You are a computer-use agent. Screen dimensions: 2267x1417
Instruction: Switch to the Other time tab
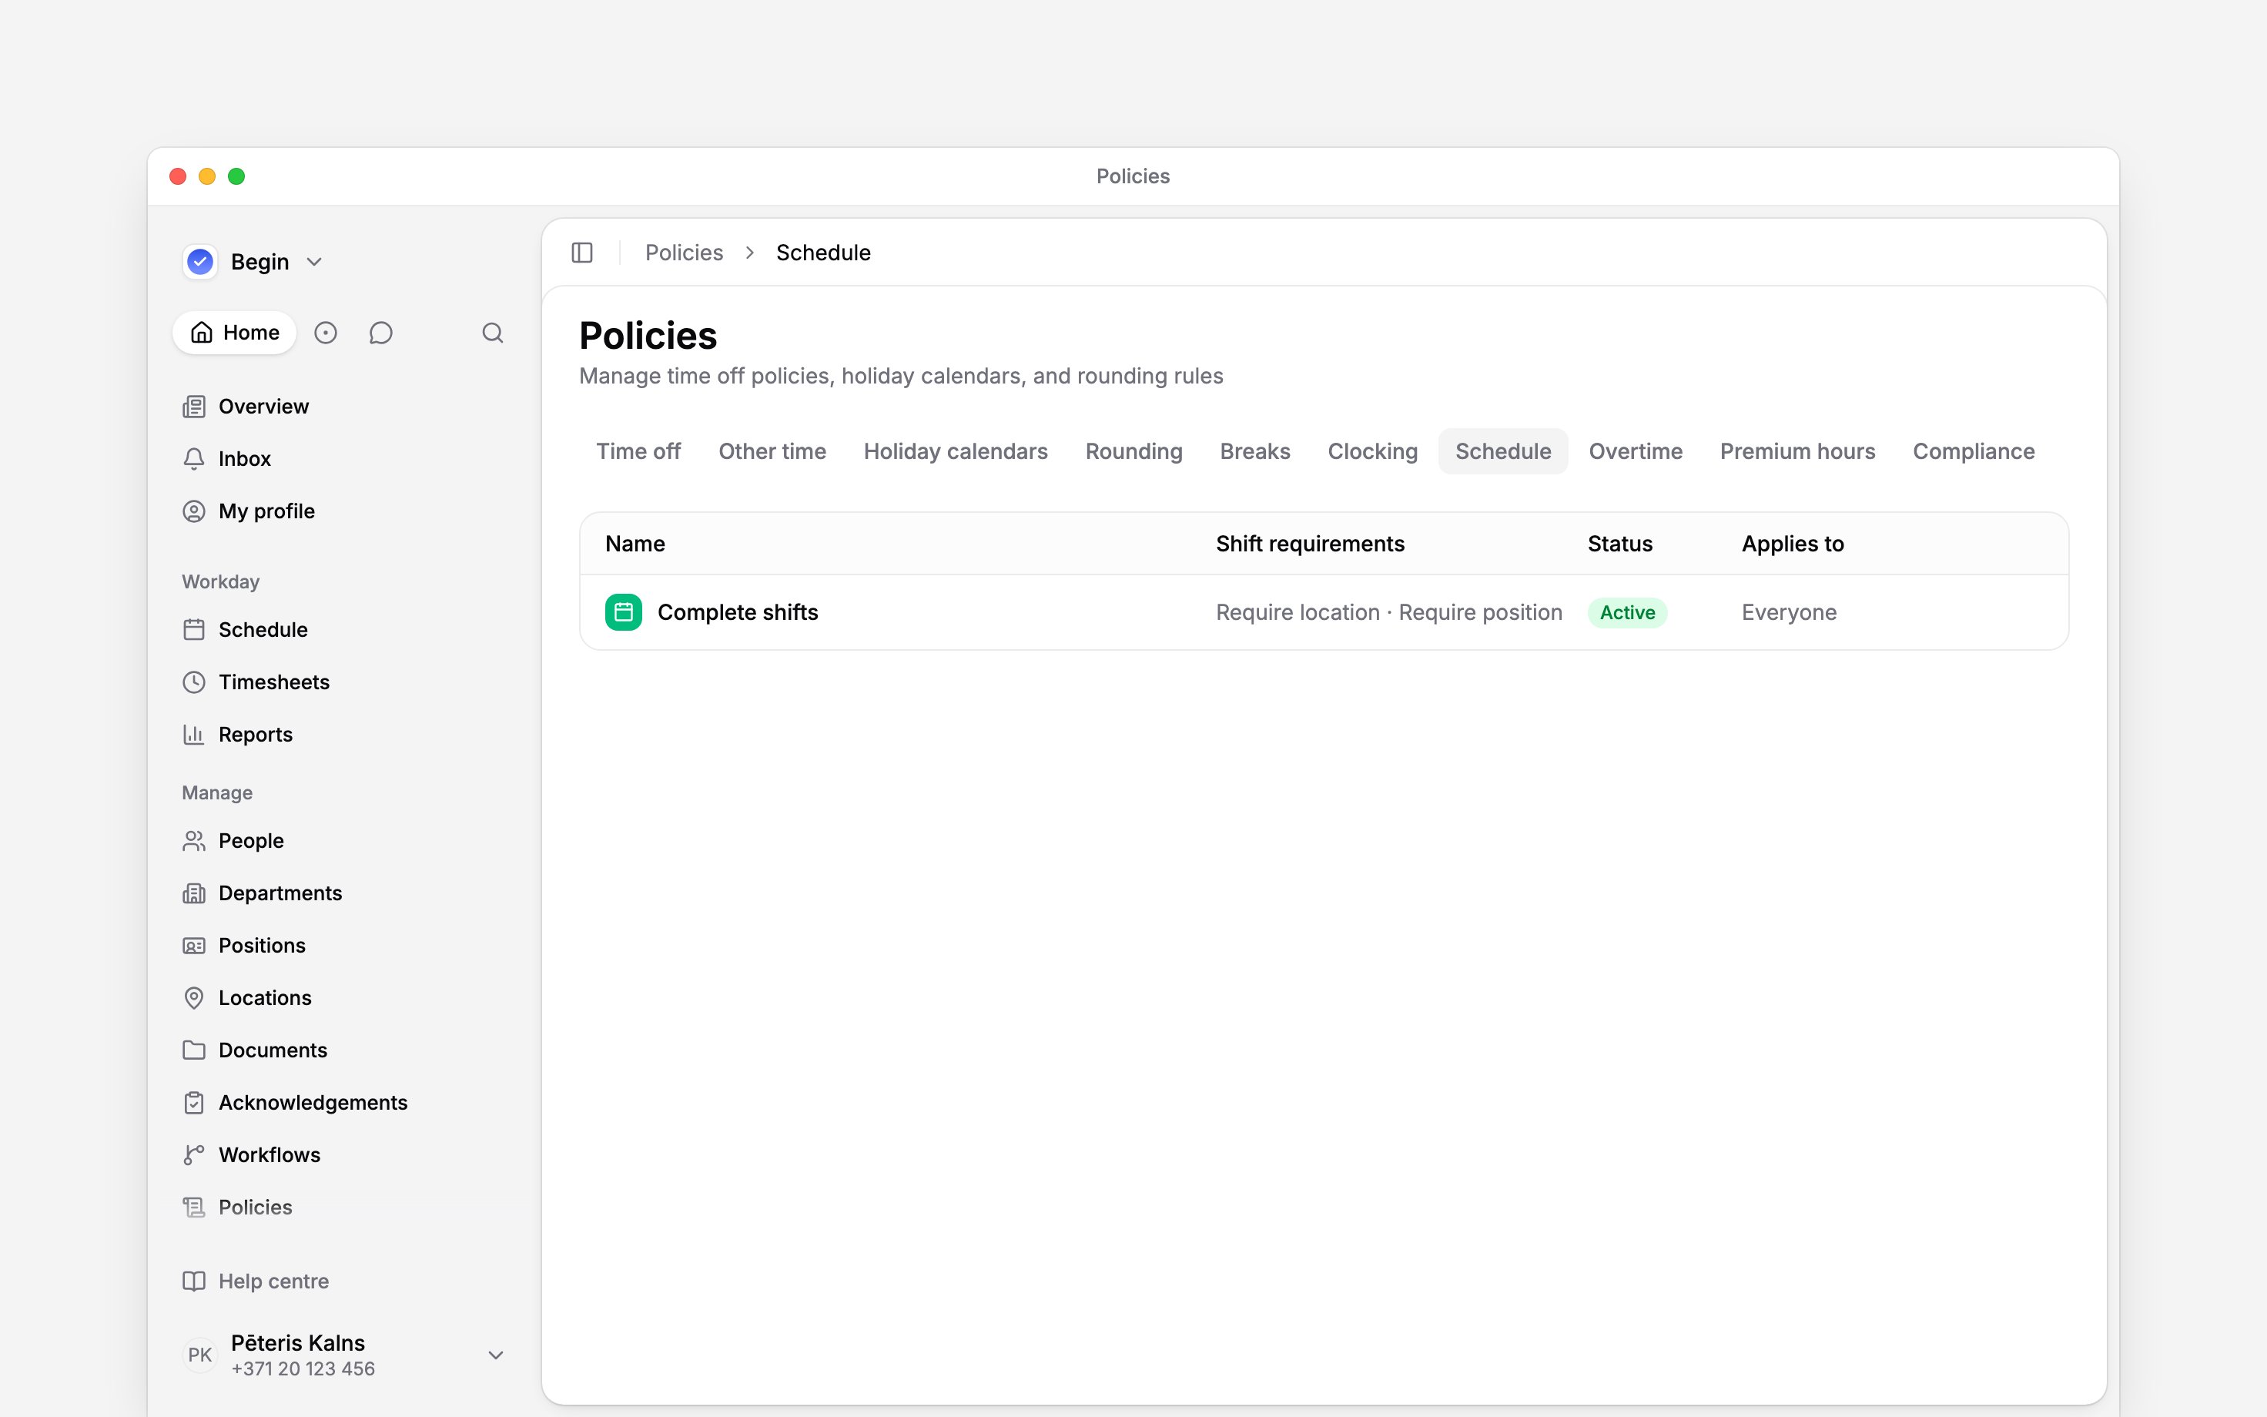pos(773,452)
